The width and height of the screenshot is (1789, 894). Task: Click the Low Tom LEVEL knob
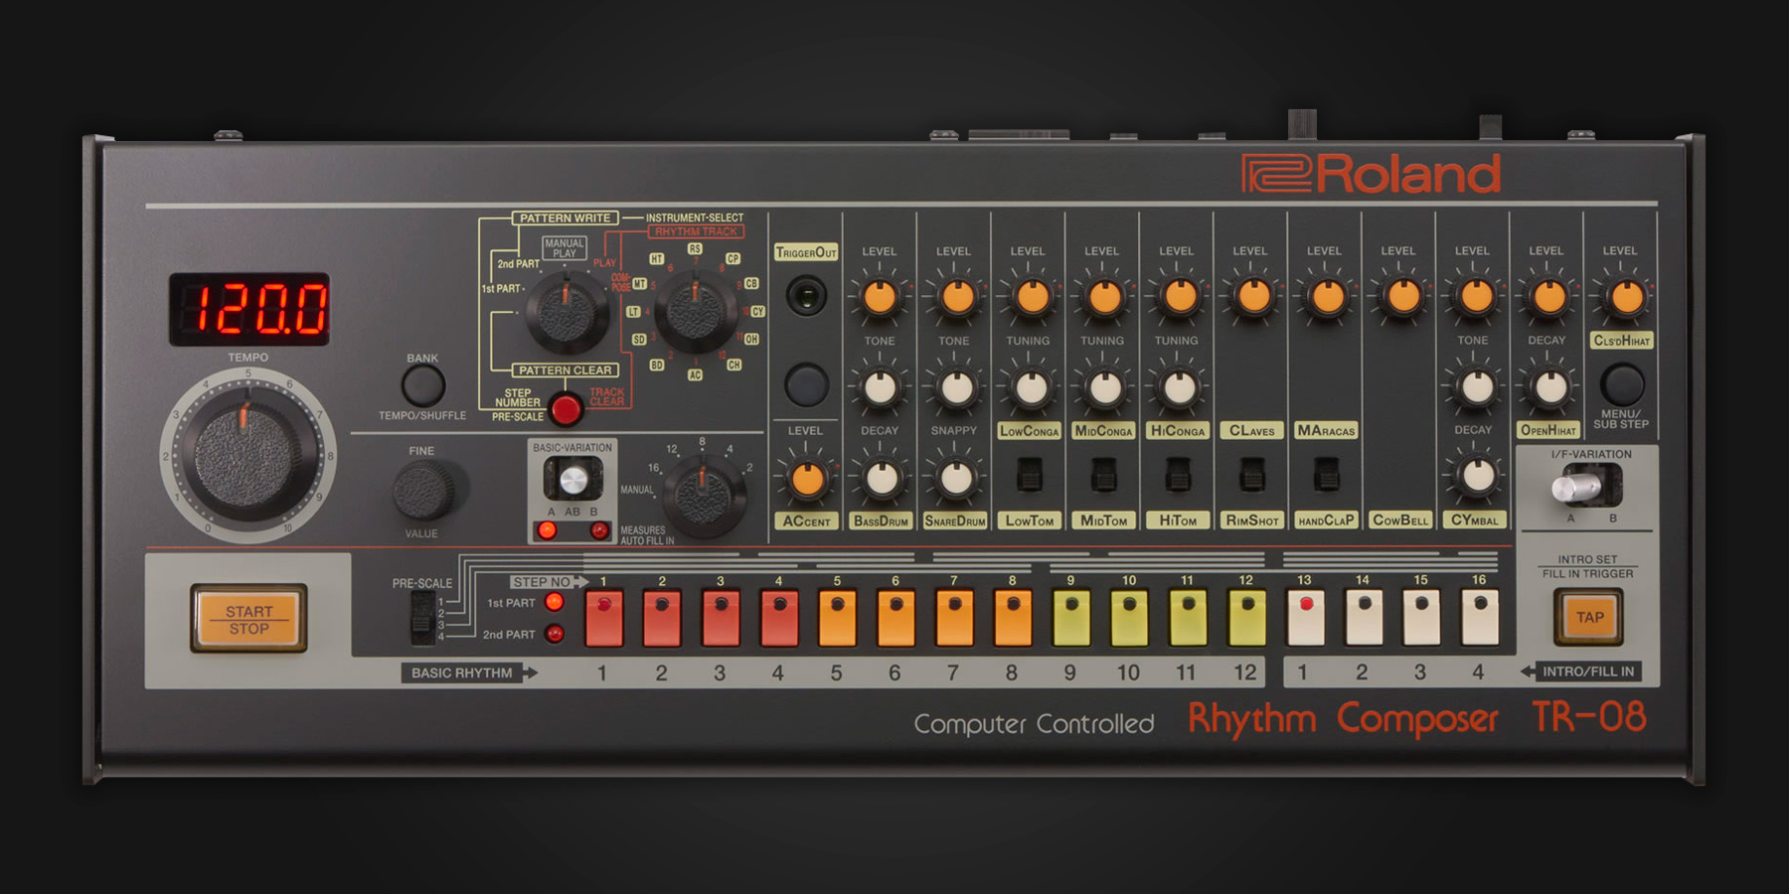click(1031, 297)
